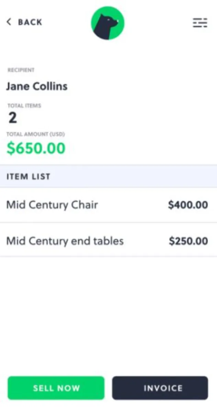The image size is (217, 412).
Task: Click the SELL NOW button
Action: point(56,388)
